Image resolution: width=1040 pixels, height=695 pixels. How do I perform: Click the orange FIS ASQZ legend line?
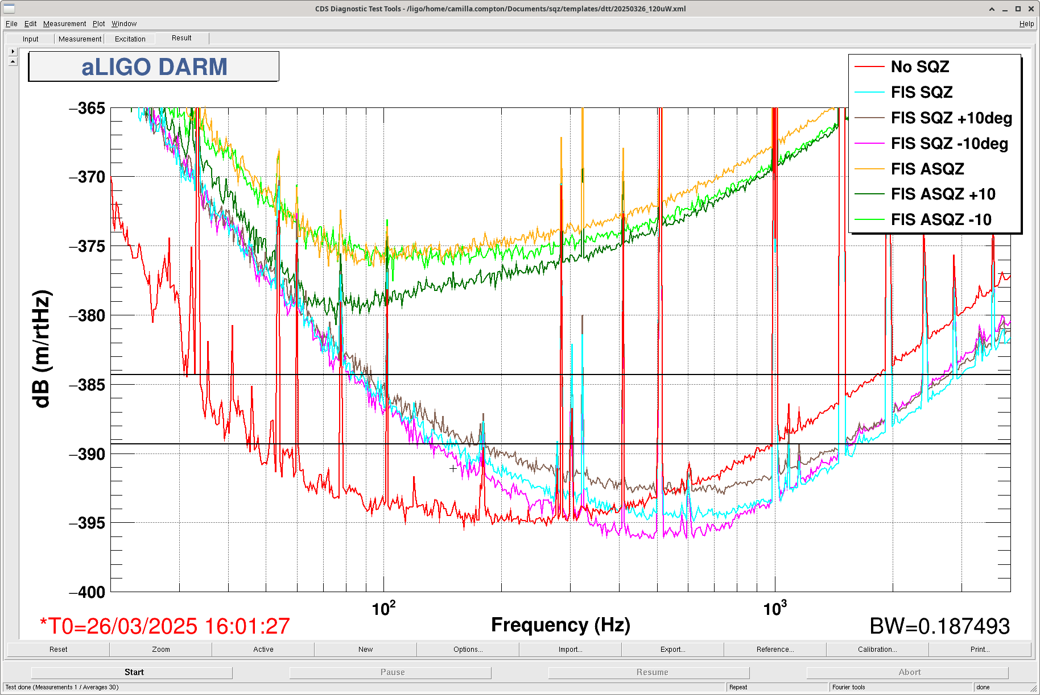[x=869, y=169]
